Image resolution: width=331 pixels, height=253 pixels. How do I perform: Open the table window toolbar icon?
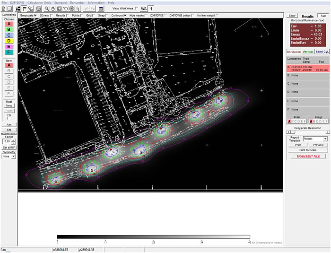click(x=101, y=9)
